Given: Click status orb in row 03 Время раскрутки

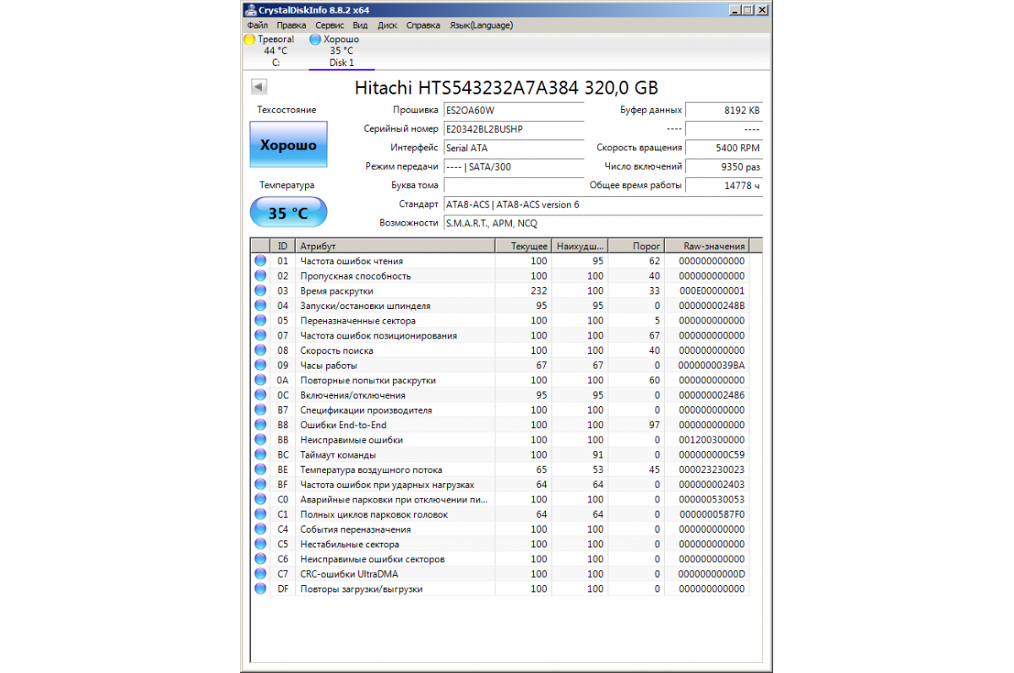Looking at the screenshot, I should coord(260,290).
